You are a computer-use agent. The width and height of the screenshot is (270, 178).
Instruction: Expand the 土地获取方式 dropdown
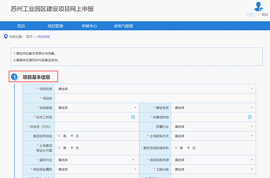(213, 136)
